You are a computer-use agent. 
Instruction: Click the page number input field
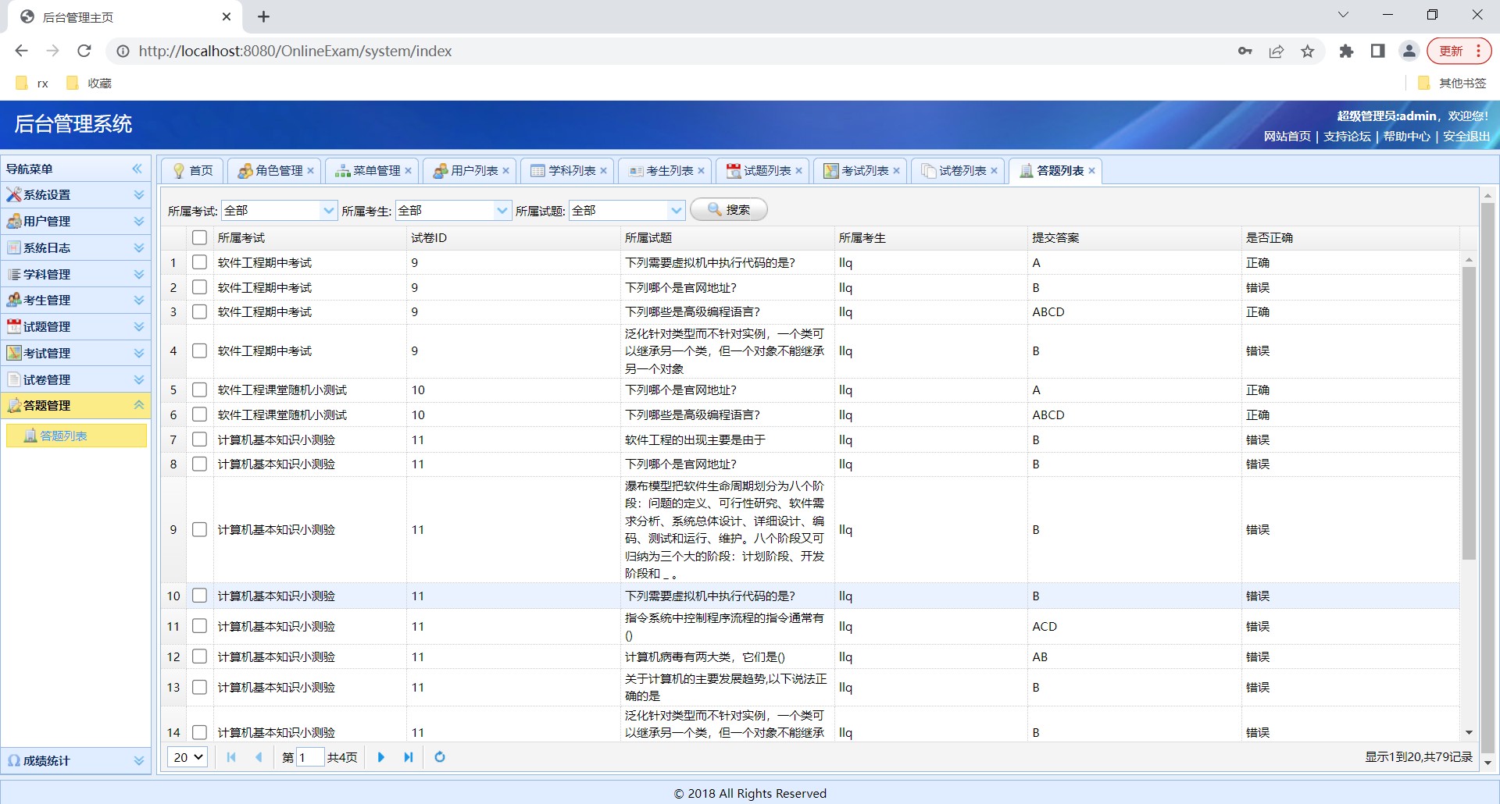[x=310, y=757]
